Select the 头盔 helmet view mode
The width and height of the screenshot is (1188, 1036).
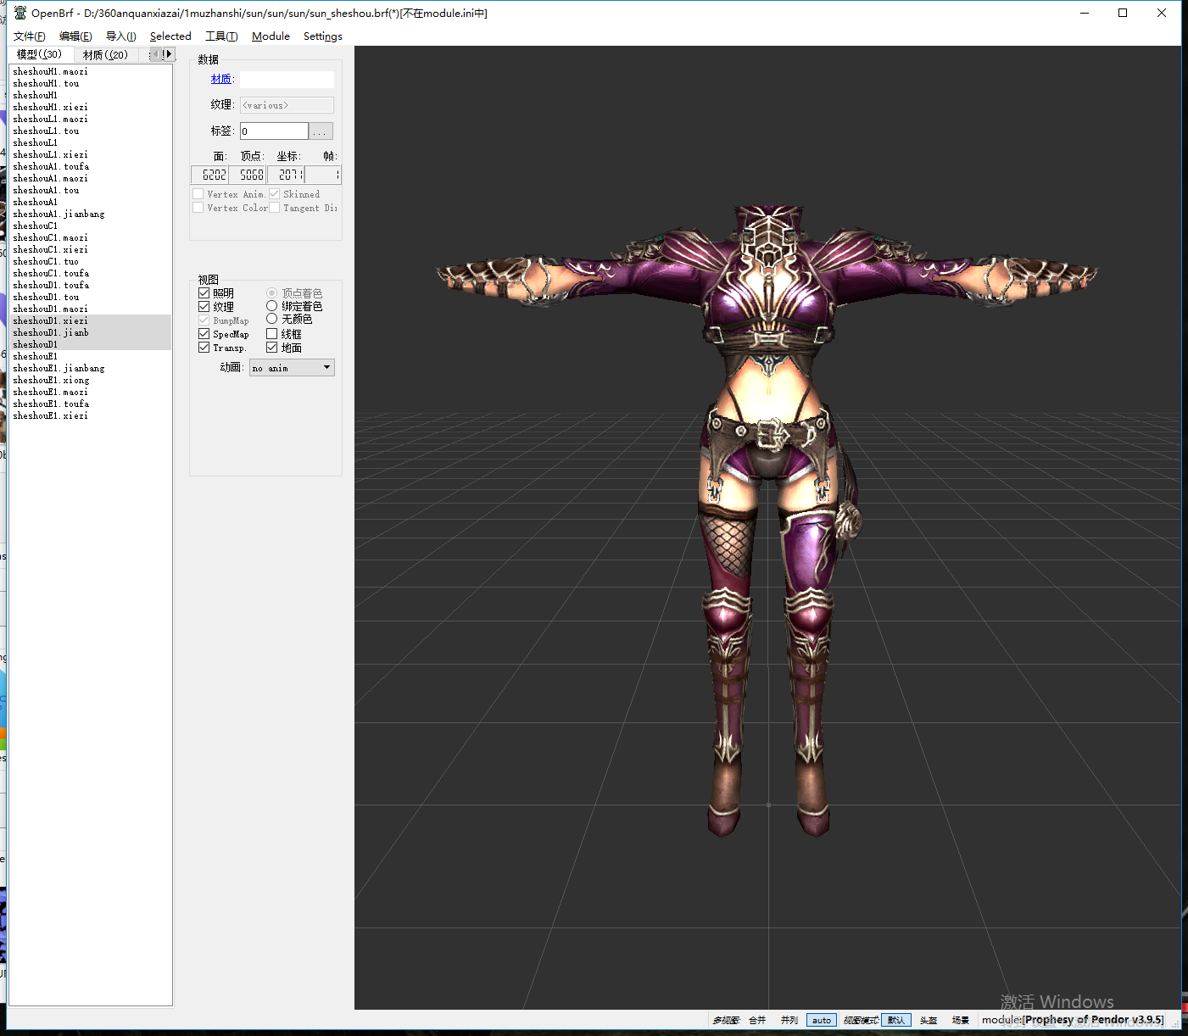[x=929, y=1020]
